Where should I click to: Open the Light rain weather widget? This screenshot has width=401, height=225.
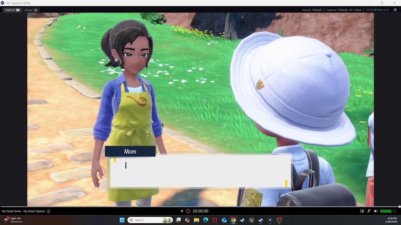tap(13, 220)
